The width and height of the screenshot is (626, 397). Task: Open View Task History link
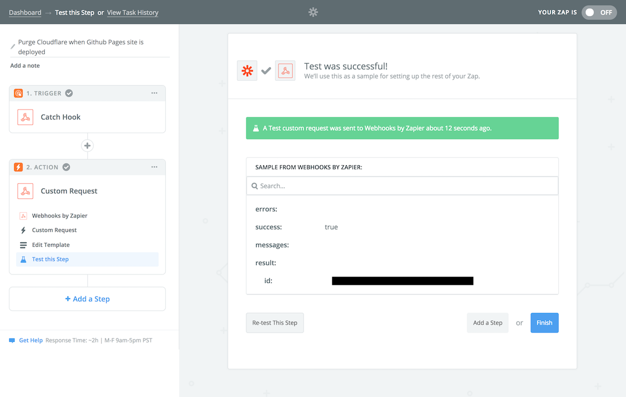pos(133,13)
